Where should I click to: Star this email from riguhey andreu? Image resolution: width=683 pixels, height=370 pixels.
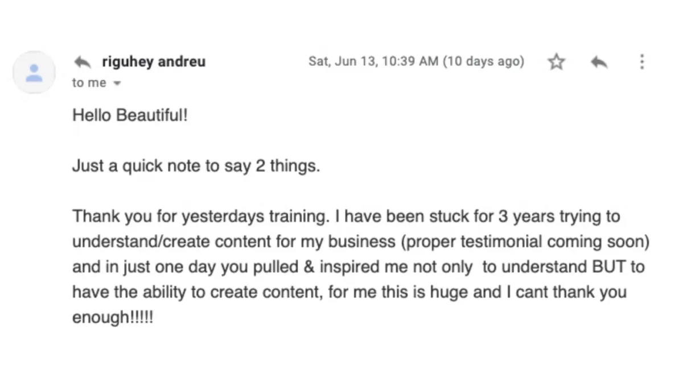pyautogui.click(x=556, y=62)
